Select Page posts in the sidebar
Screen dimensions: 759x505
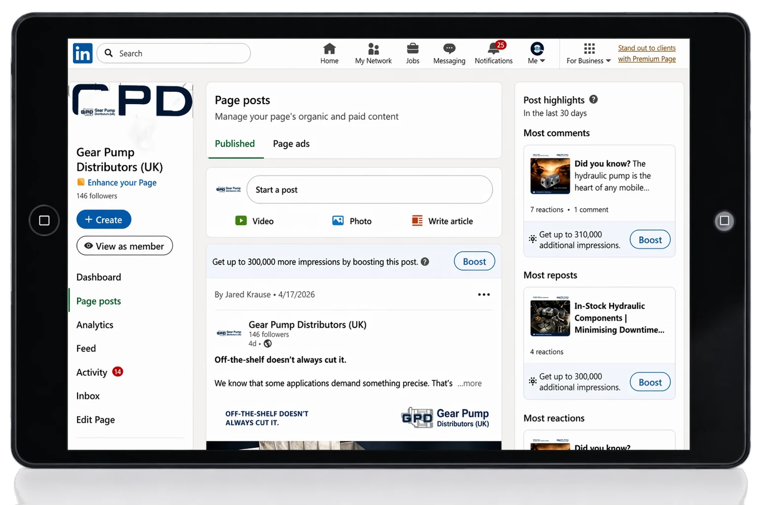point(99,301)
